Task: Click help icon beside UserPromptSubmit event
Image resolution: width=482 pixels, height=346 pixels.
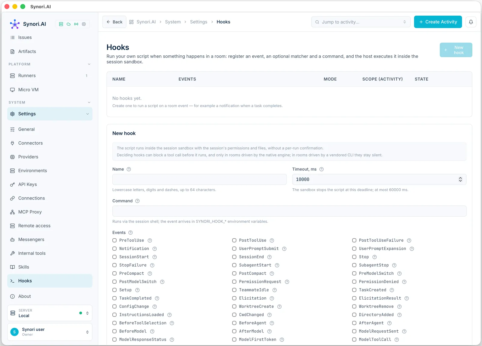Action: [x=284, y=249]
